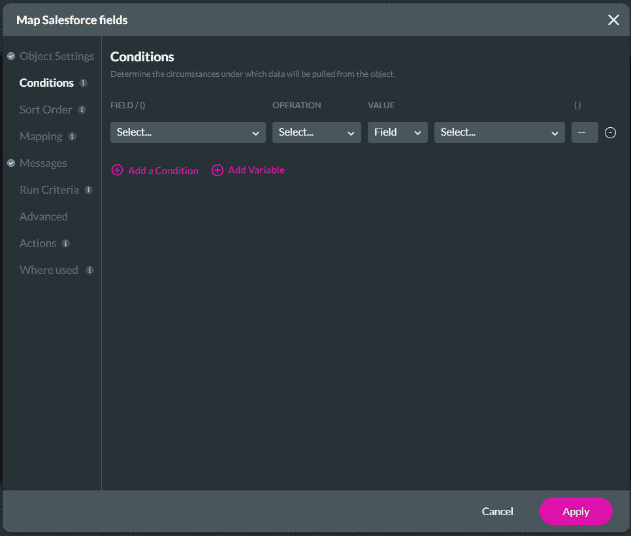
Task: Click the info icon next to Where used
Action: point(91,270)
